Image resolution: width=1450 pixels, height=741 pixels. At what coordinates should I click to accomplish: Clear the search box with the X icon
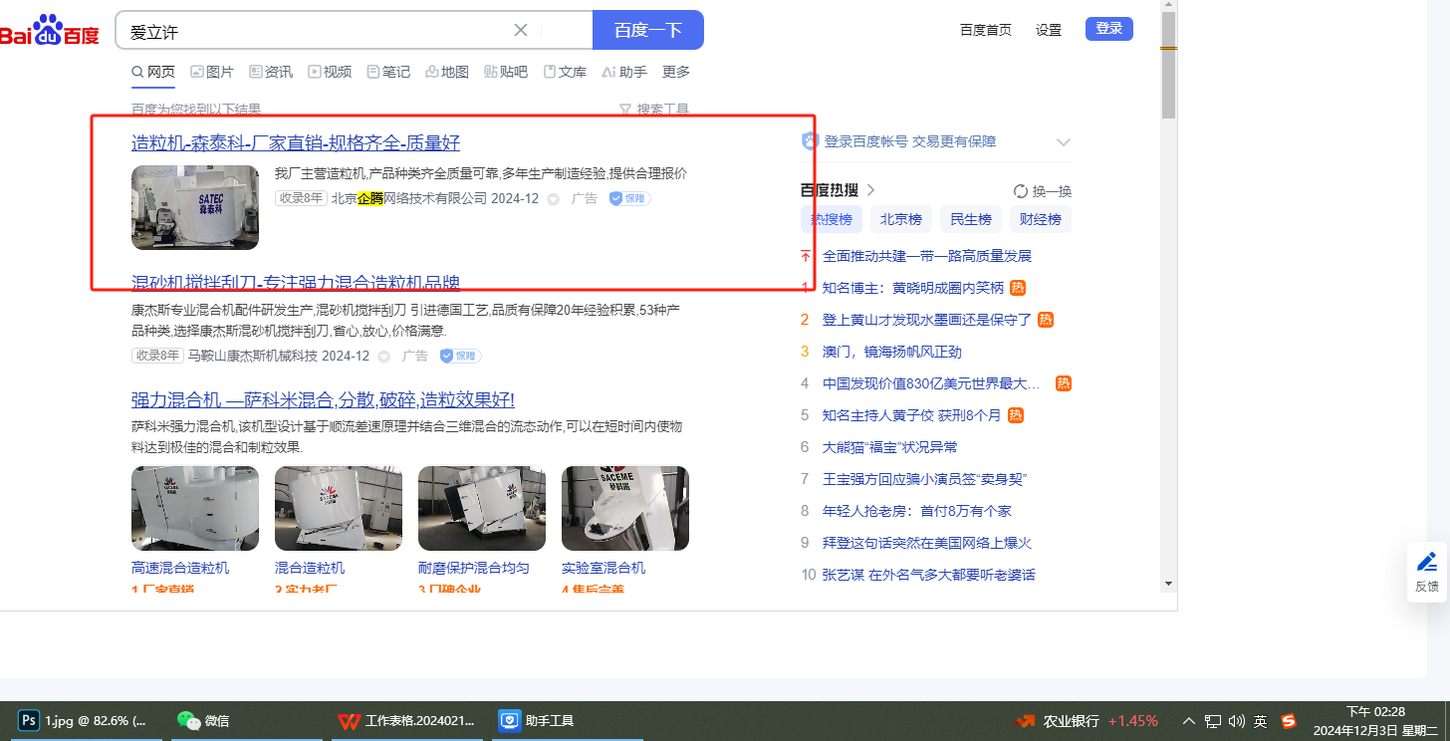point(520,30)
